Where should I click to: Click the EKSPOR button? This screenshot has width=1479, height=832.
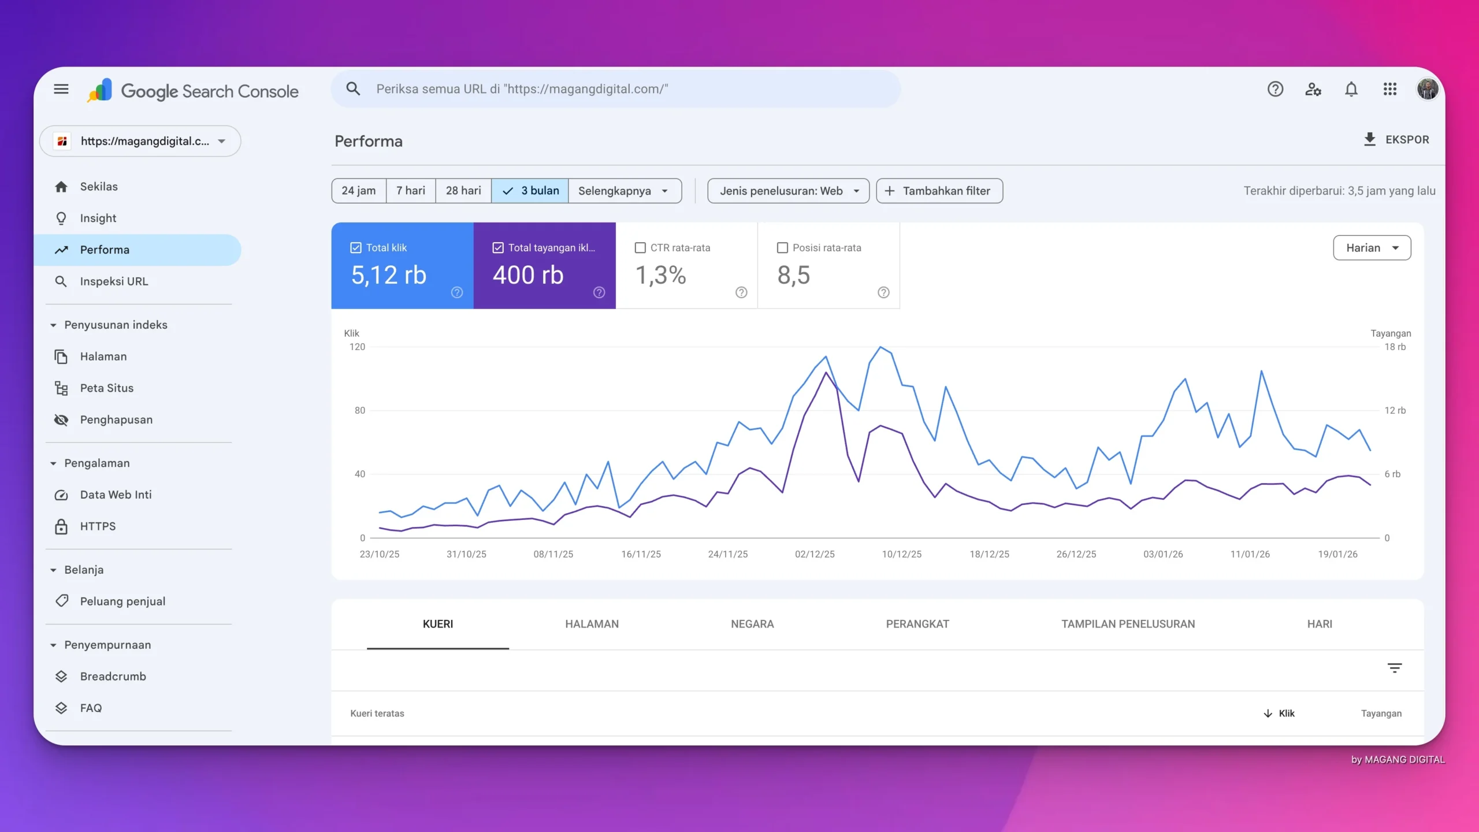click(1396, 140)
